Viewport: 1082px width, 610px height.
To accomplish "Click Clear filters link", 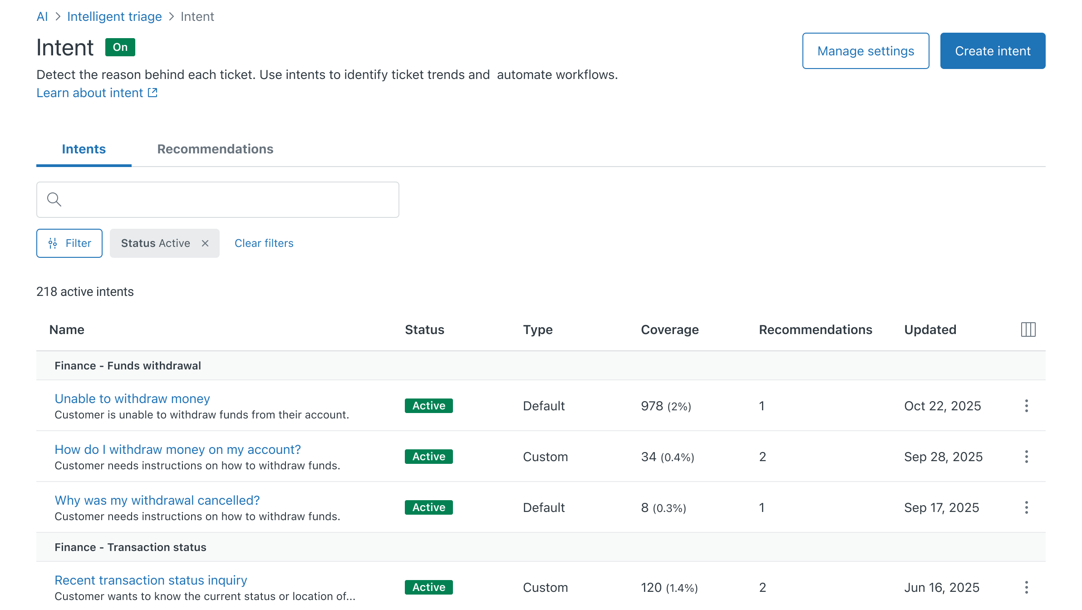I will click(264, 243).
